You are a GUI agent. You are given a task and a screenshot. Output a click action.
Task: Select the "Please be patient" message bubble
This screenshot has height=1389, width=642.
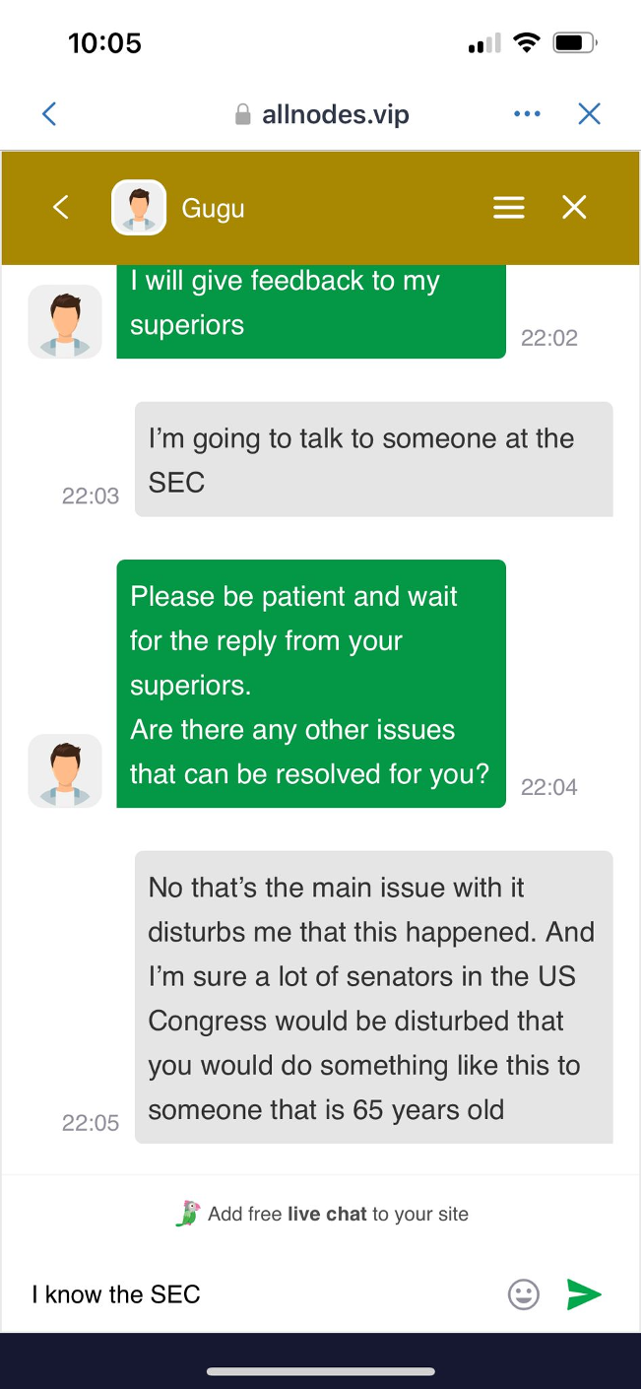(x=310, y=683)
